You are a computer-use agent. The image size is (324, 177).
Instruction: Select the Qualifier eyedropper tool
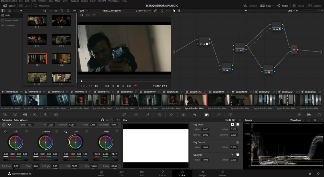tap(148, 115)
